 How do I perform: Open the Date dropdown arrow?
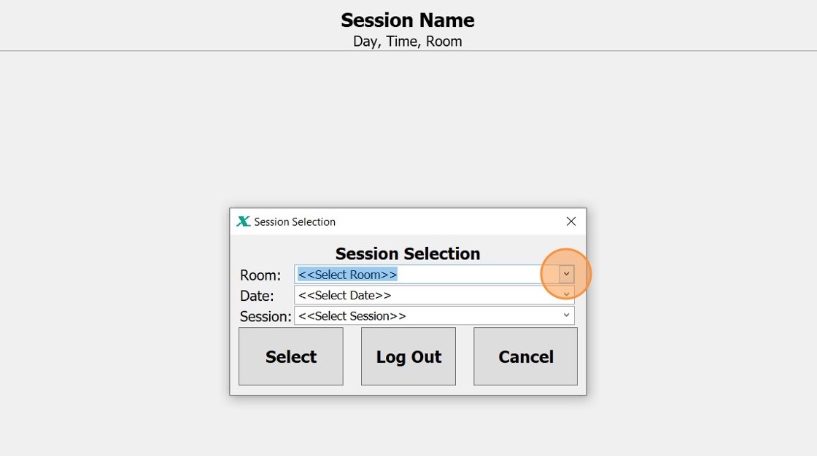point(567,295)
